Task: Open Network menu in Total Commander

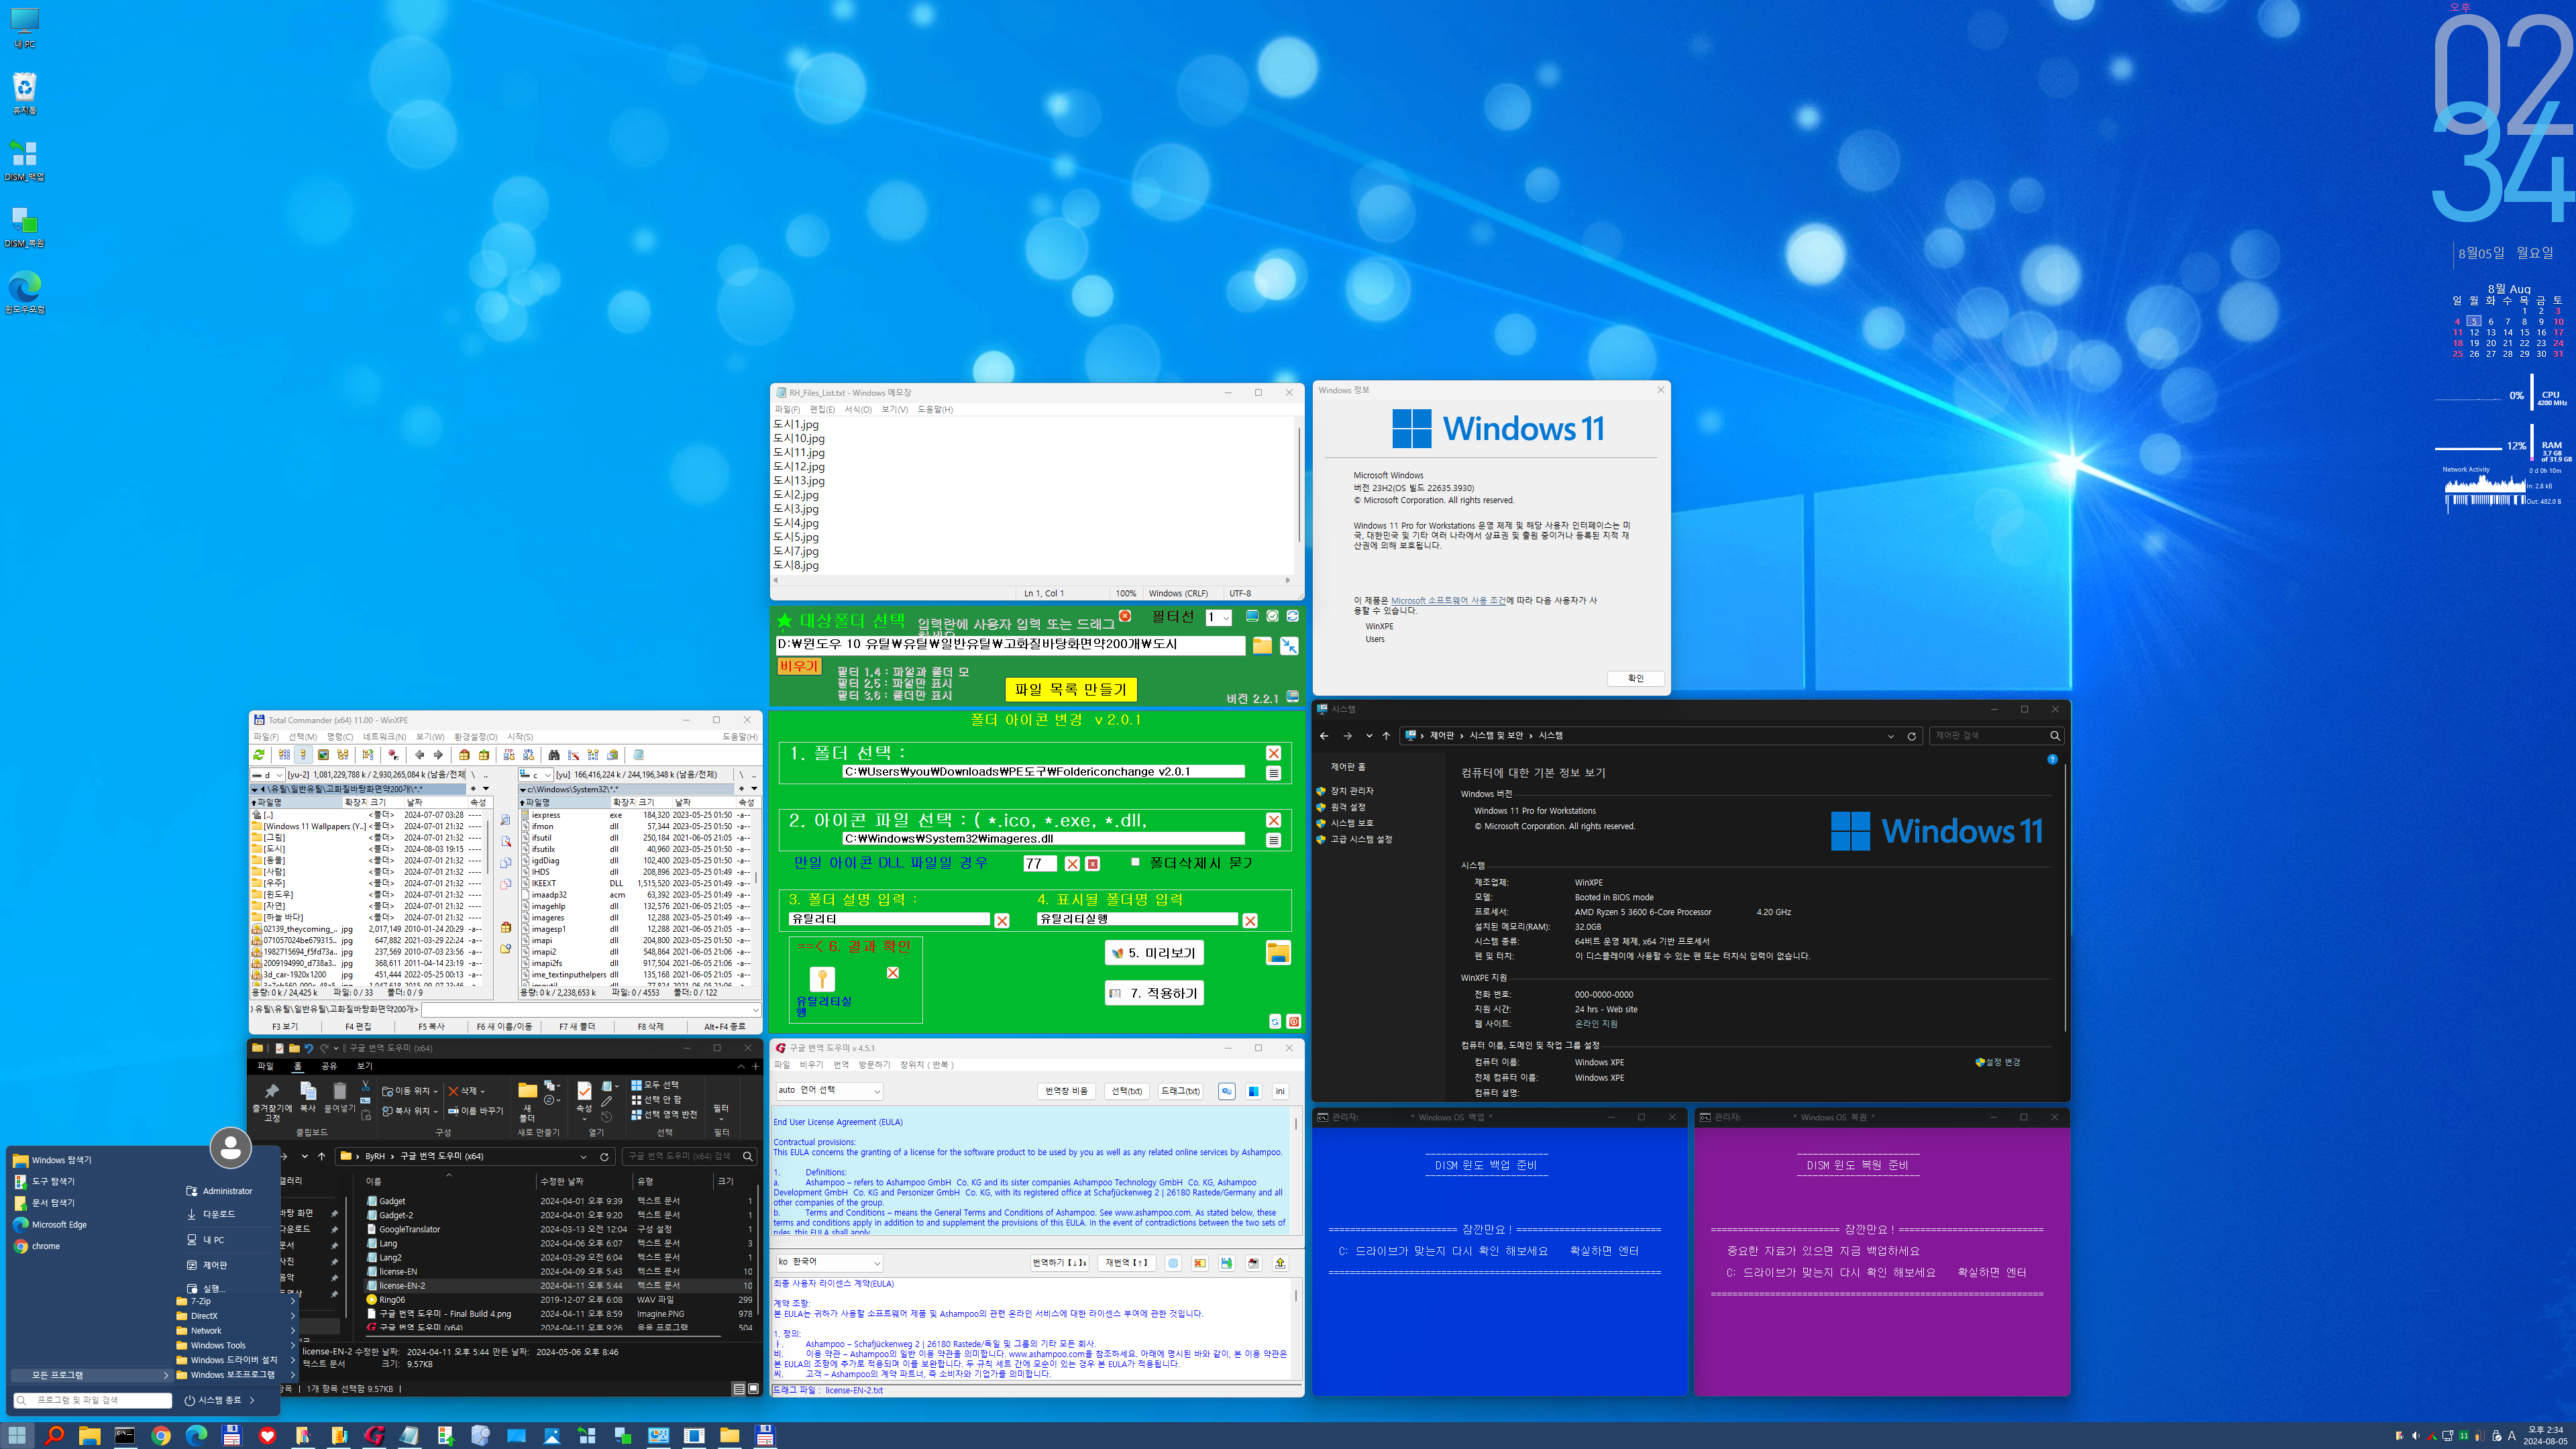Action: [385, 737]
